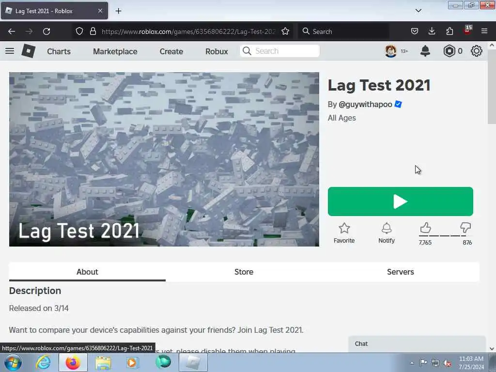Screen dimensions: 496x372
Task: View site security lock information
Action: [x=93, y=31]
